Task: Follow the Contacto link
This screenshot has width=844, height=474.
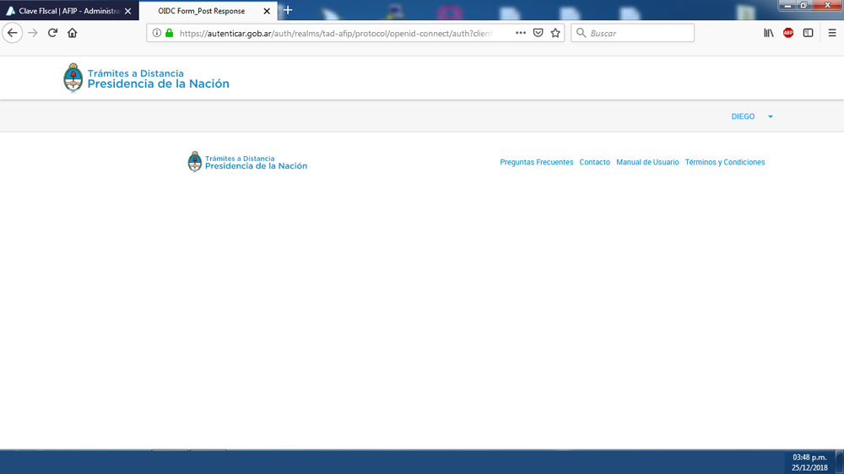Action: [x=594, y=162]
